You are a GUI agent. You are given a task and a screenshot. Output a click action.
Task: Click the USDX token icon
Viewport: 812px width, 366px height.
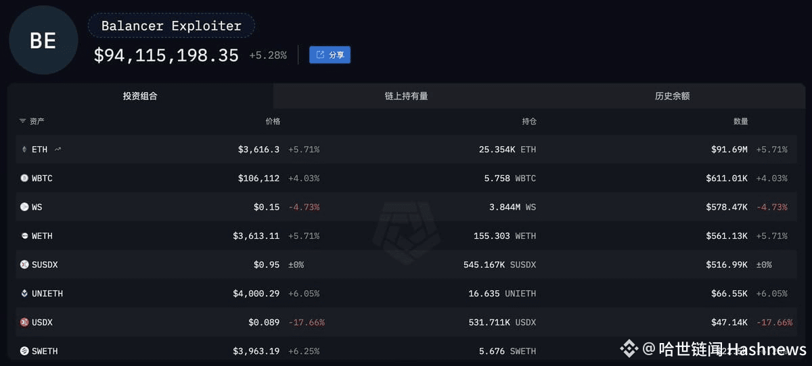click(x=24, y=323)
